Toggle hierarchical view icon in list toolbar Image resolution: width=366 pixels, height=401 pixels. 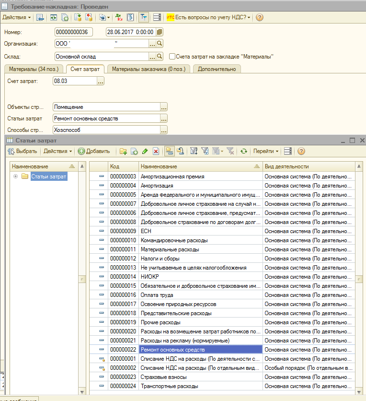click(x=169, y=151)
